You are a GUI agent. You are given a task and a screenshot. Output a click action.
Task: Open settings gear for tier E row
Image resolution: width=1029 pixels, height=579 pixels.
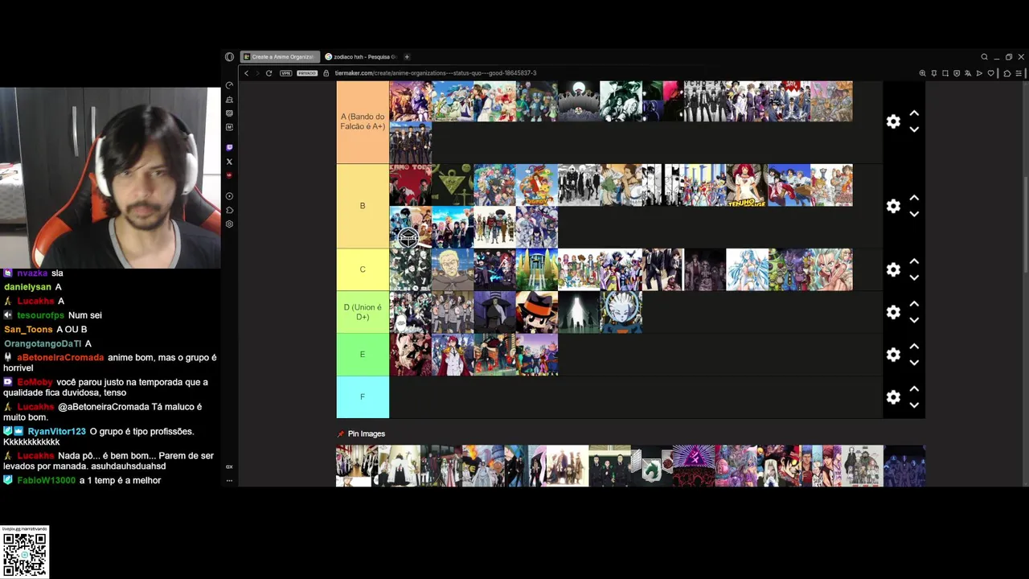893,355
